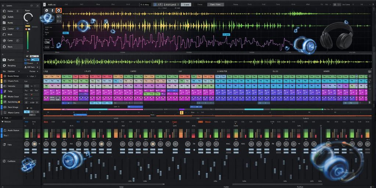Click the Cutfions icon in lower sidebar
376x188 pixels.
tap(3, 161)
